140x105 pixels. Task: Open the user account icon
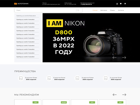[x=117, y=4]
